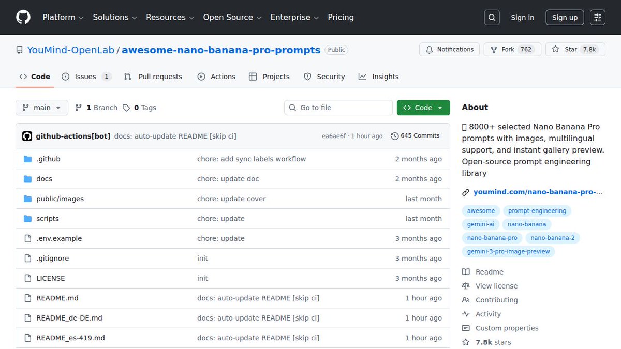The width and height of the screenshot is (621, 349).
Task: Open the YouMind-OpenLab owner link
Action: pyautogui.click(x=70, y=50)
